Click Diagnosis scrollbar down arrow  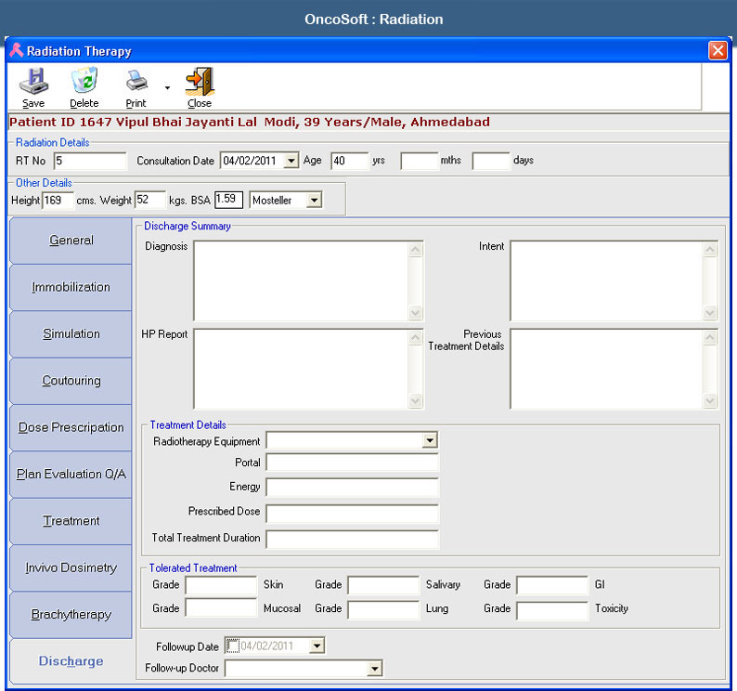[x=416, y=312]
